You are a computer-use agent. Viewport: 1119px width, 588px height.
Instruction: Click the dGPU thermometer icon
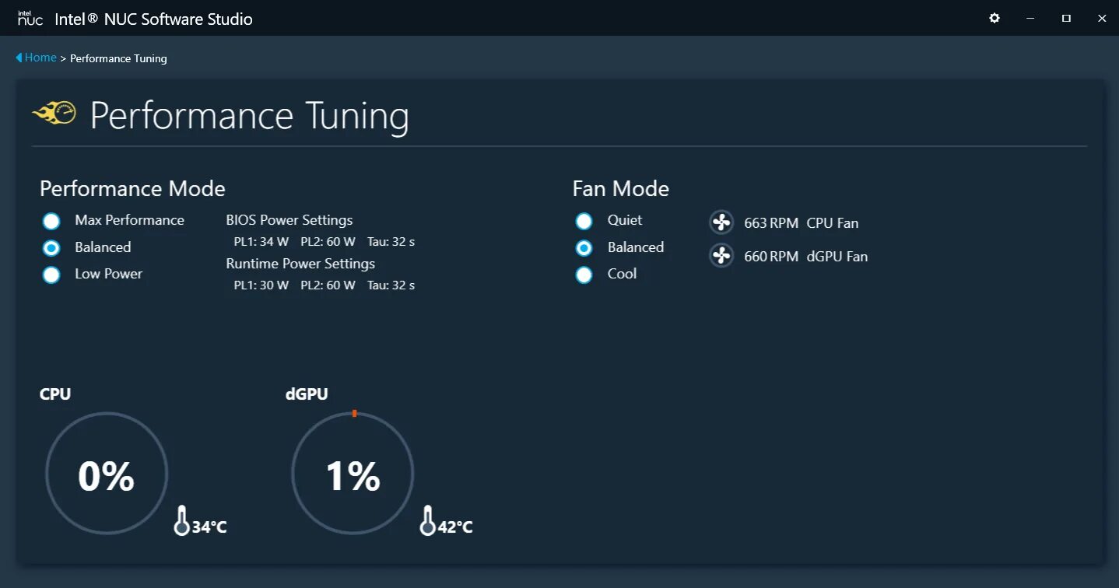click(x=427, y=520)
